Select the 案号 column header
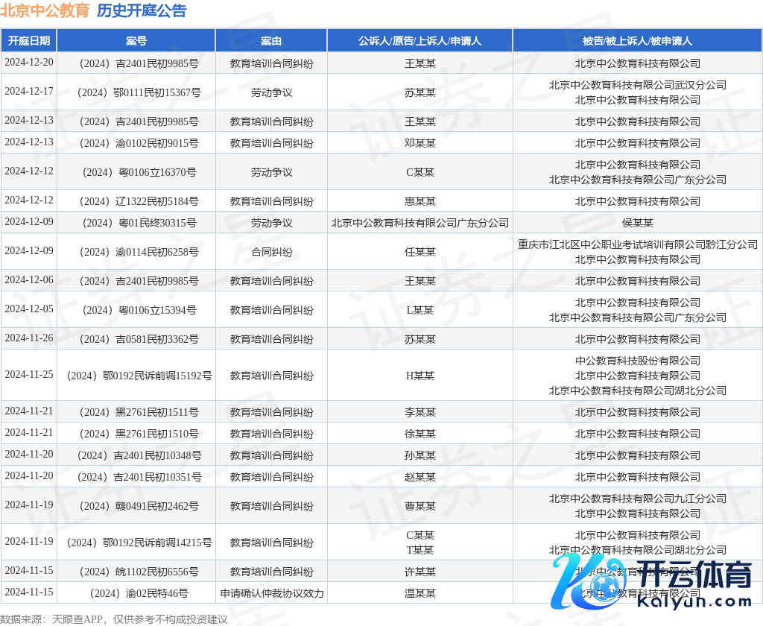Viewport: 763px width, 626px height. [136, 41]
